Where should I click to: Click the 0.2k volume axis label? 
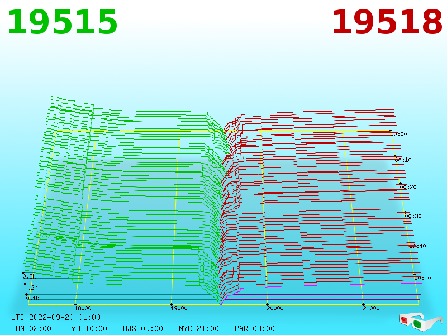pos(31,288)
